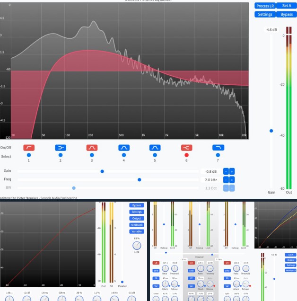Click the Parallel slider handle in compressor

(122, 282)
